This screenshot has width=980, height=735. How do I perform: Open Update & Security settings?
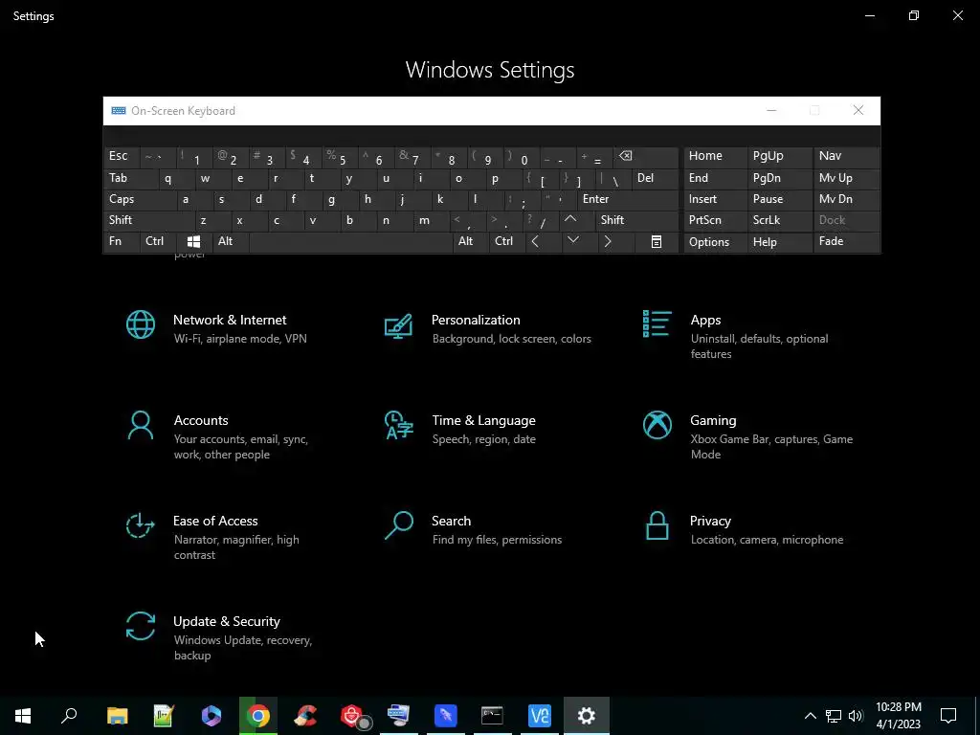pos(219,637)
